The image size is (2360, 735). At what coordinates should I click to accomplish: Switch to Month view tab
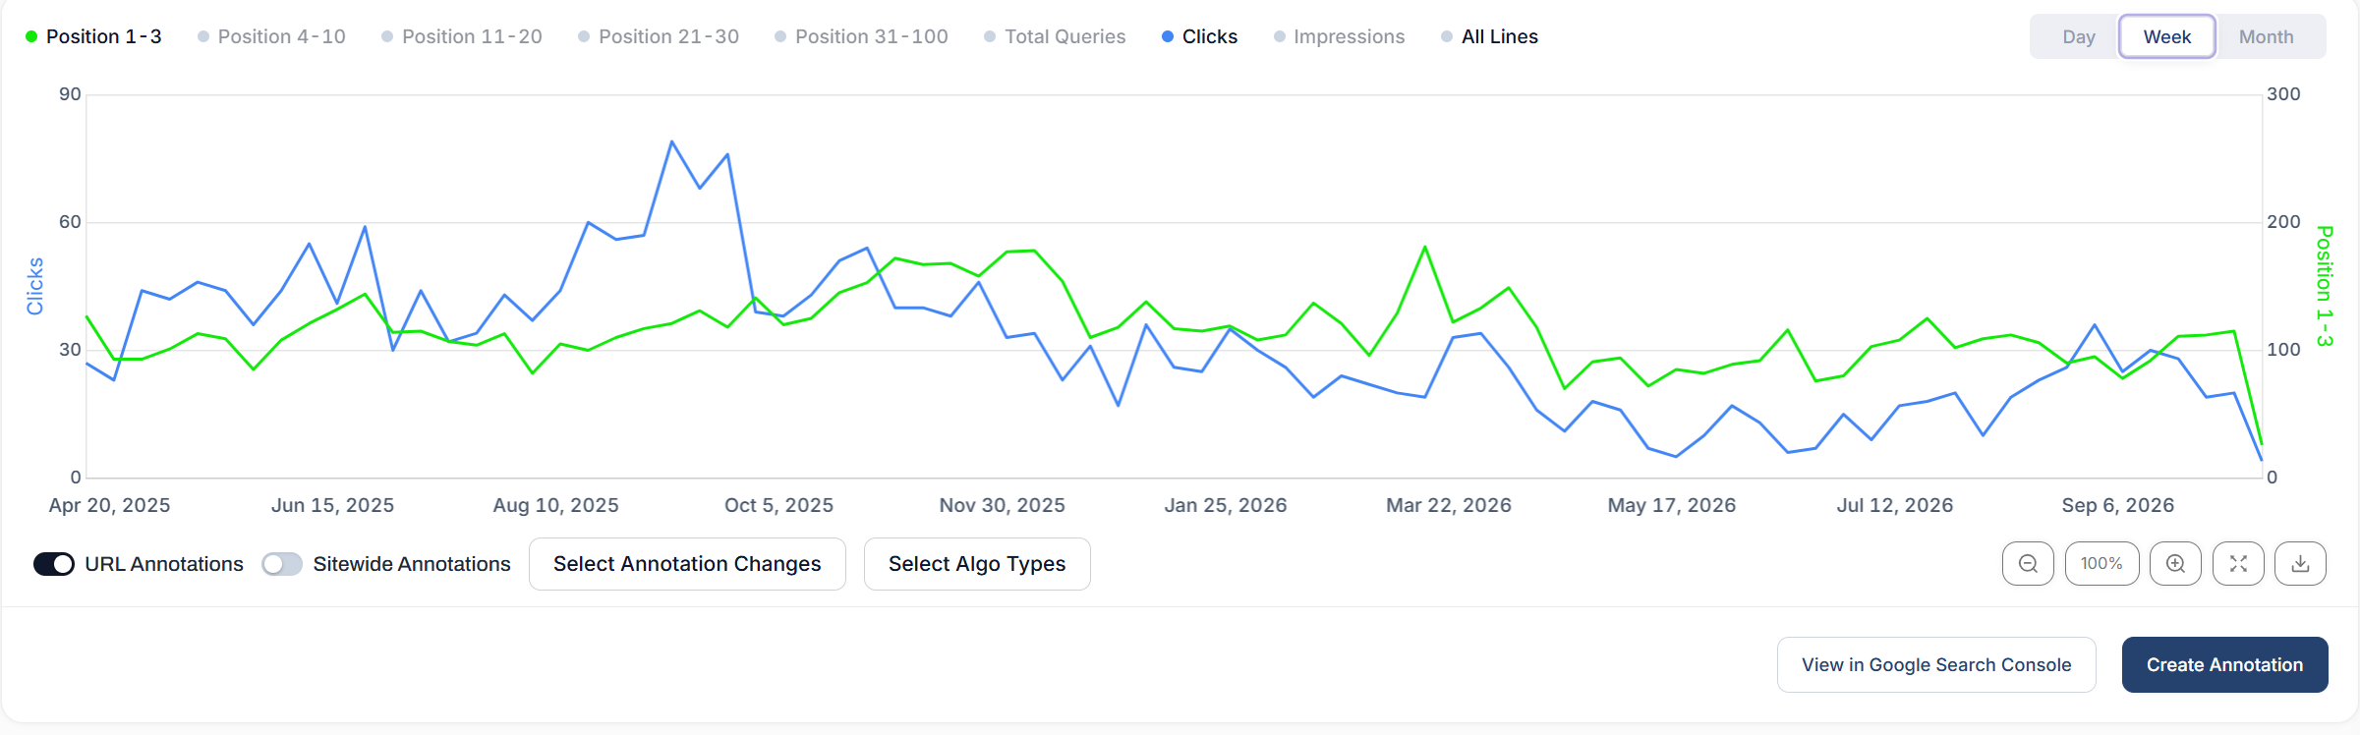2266,36
